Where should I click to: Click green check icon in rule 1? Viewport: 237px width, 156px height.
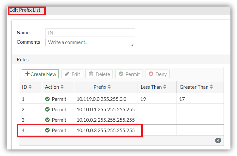point(47,99)
